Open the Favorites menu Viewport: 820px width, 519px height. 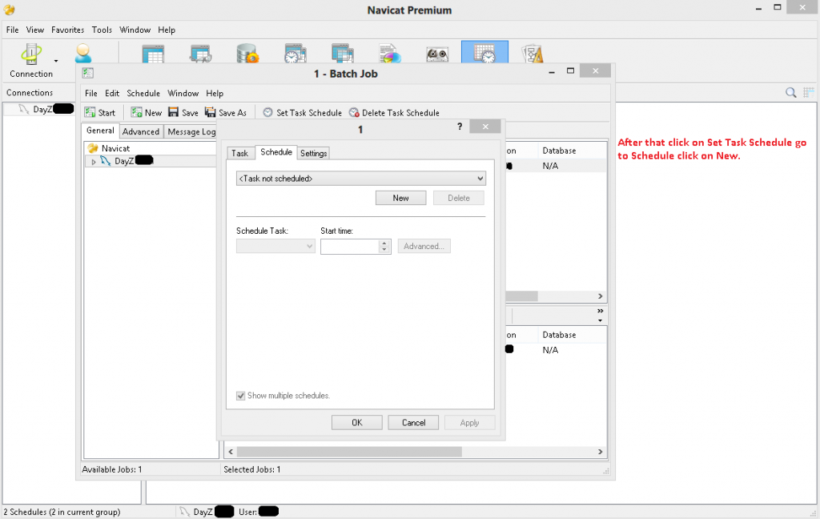tap(67, 30)
